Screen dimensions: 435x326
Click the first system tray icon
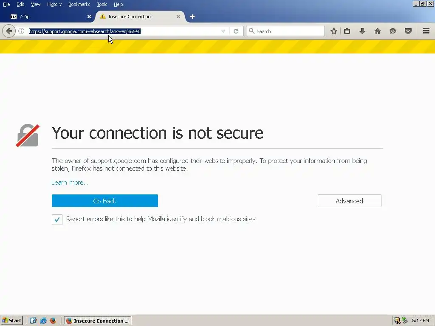[x=397, y=321]
